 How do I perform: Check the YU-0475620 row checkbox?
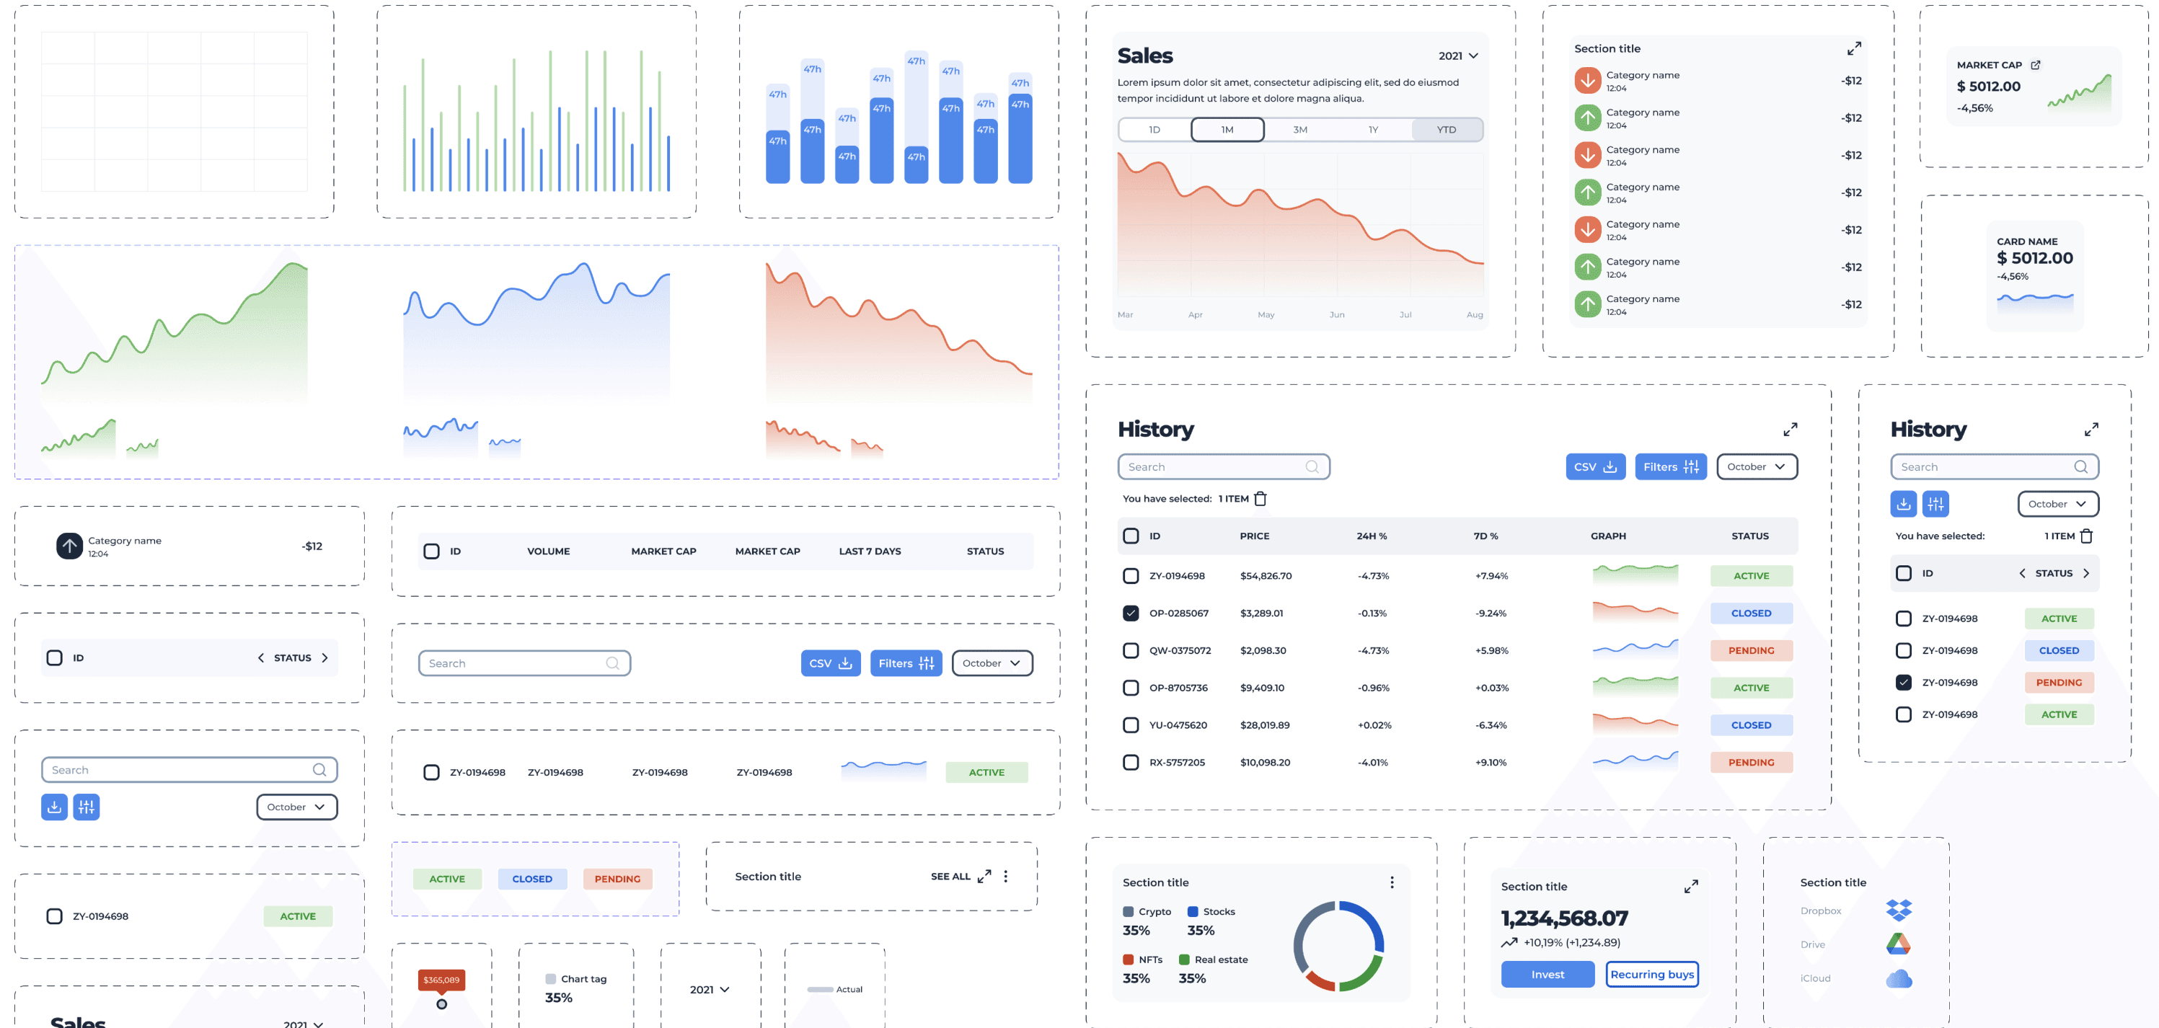(1131, 725)
